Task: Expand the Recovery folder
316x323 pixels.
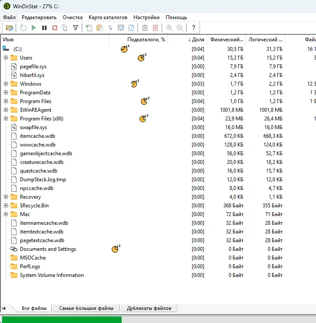Action: [x=6, y=197]
